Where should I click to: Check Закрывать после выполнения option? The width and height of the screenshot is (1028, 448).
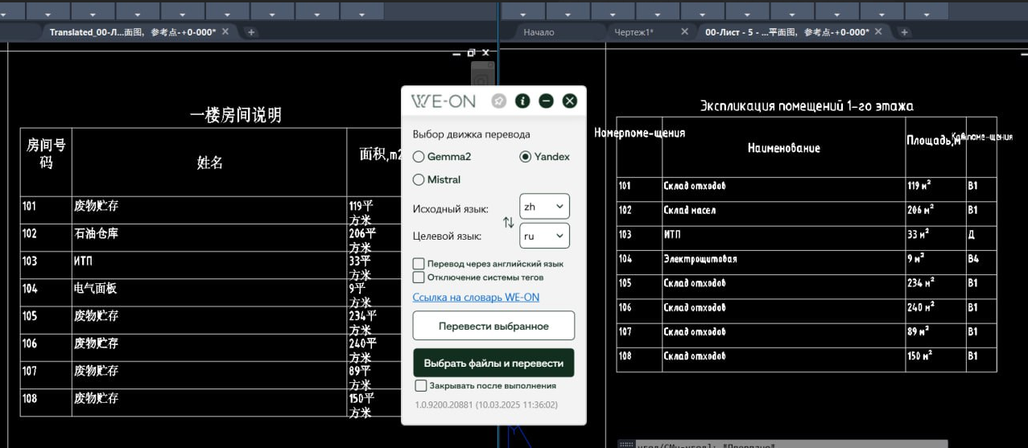click(421, 385)
